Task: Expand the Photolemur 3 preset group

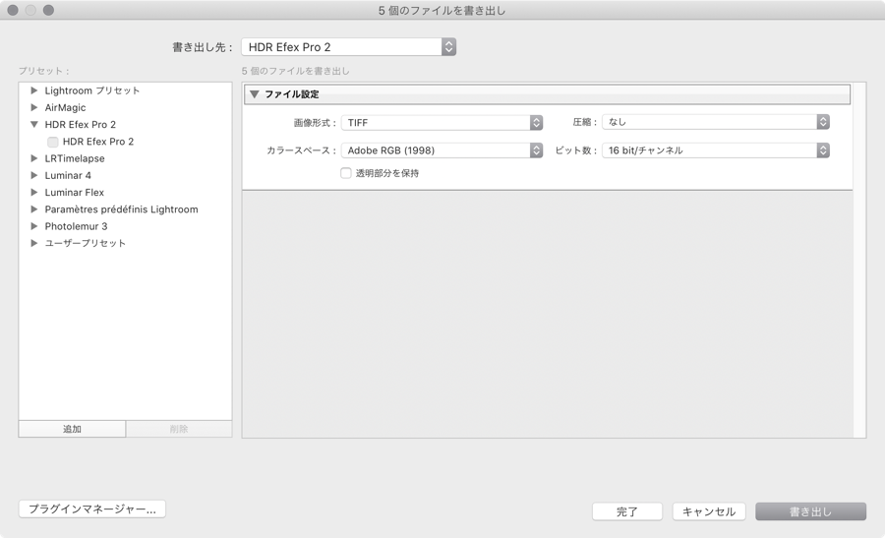Action: 33,226
